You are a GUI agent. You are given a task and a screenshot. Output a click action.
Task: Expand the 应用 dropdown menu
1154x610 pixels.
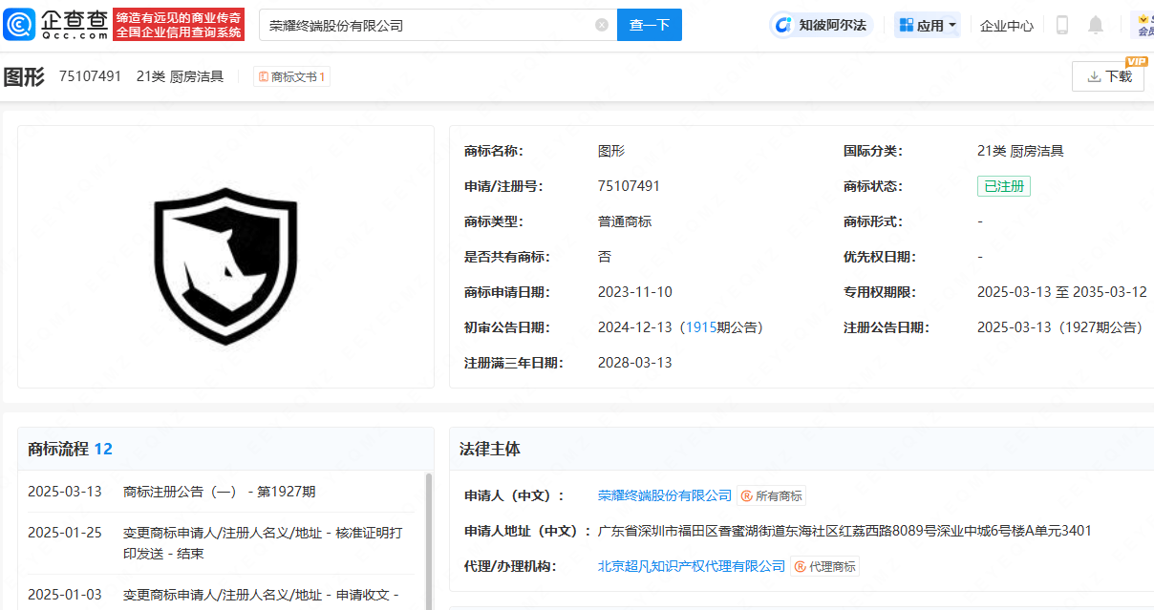pyautogui.click(x=928, y=25)
